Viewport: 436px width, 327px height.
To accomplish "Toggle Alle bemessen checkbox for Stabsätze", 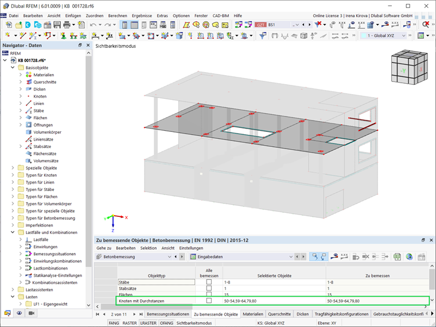I will click(209, 289).
